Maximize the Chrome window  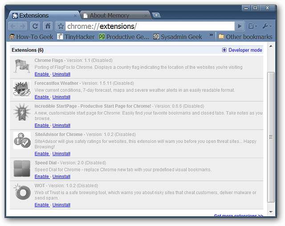tap(255, 8)
